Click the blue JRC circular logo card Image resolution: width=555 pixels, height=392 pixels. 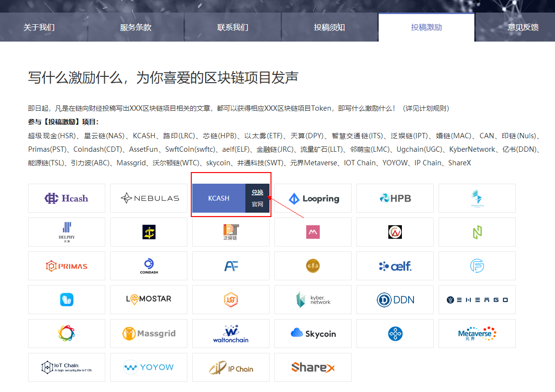[x=477, y=266]
